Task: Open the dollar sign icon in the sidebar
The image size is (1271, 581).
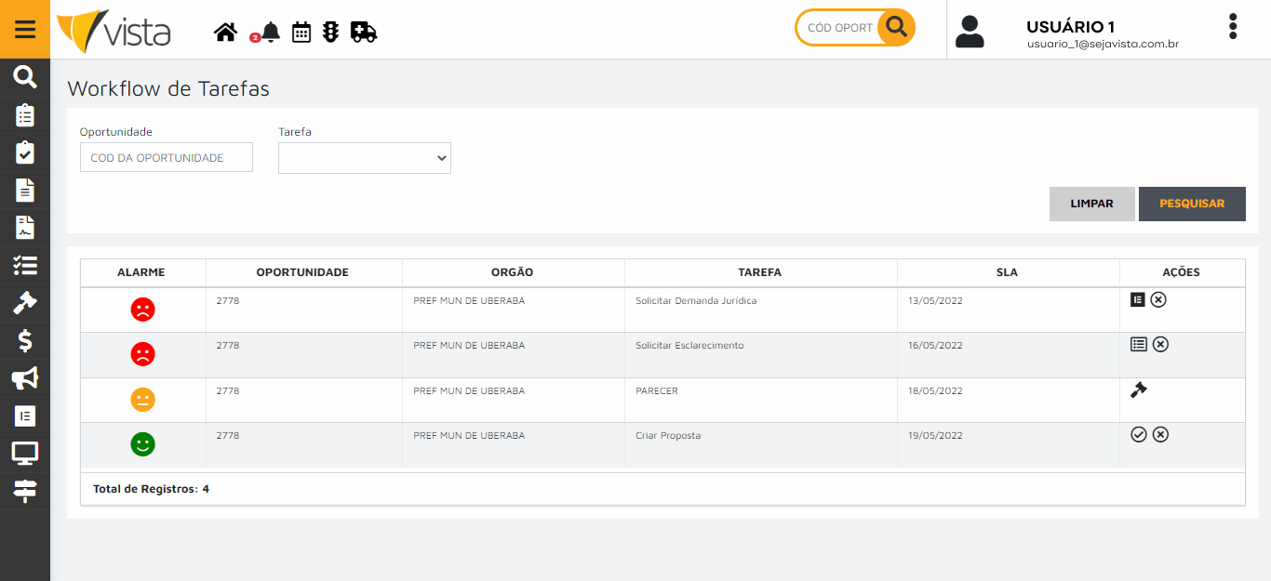Action: tap(25, 340)
